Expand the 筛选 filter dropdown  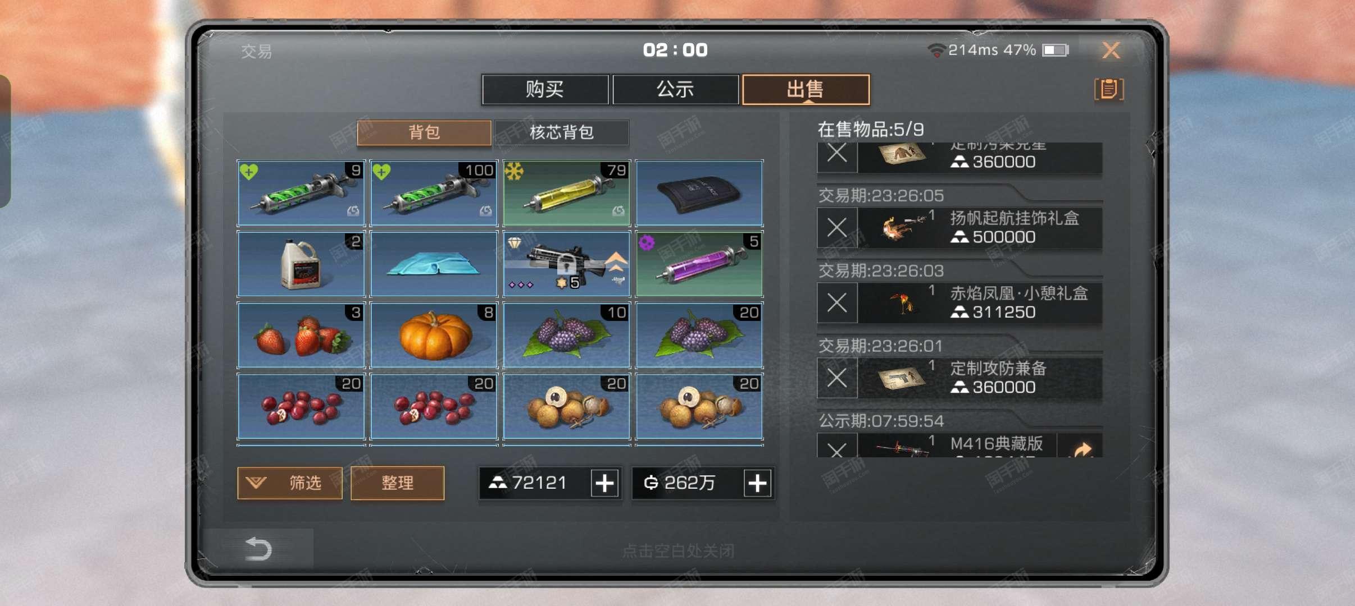pos(290,483)
